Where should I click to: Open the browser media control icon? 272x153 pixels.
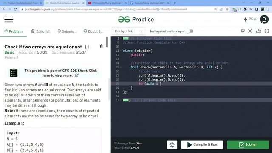tap(251, 9)
